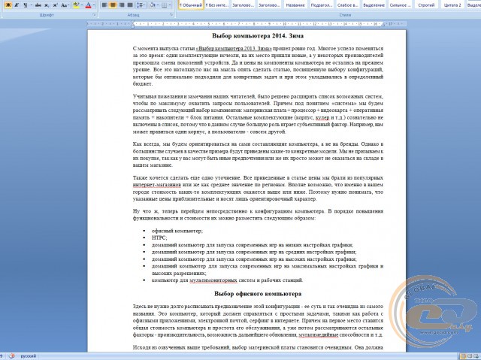Open the Change Case (Aa) menu

[65, 5]
